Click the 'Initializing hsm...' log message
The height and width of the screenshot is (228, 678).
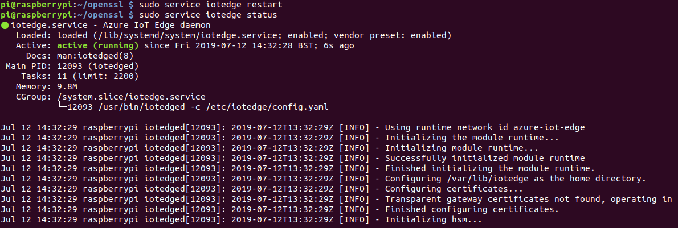[x=434, y=219]
